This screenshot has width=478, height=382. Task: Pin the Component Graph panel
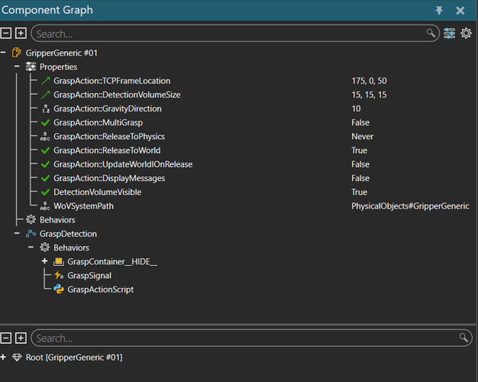[439, 11]
